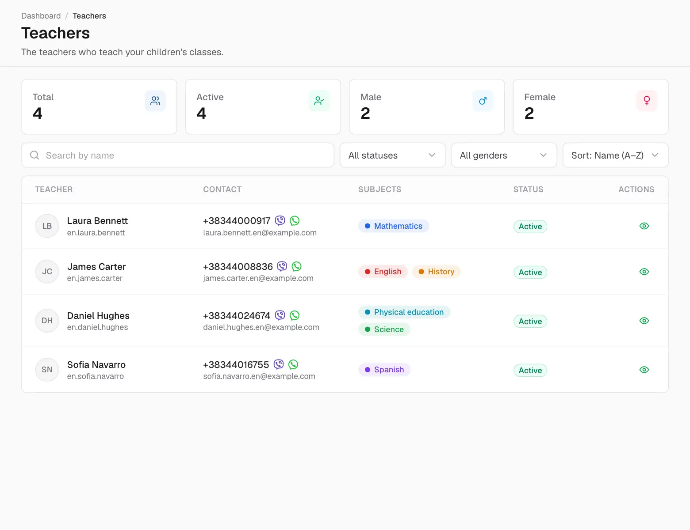This screenshot has width=690, height=530.
Task: Click the Male gender symbol icon
Action: coord(483,101)
